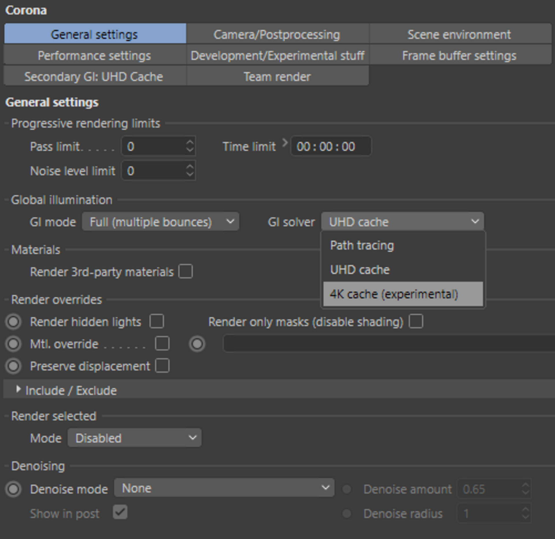Click the Mtl. override material link field
This screenshot has height=539, width=555.
389,343
